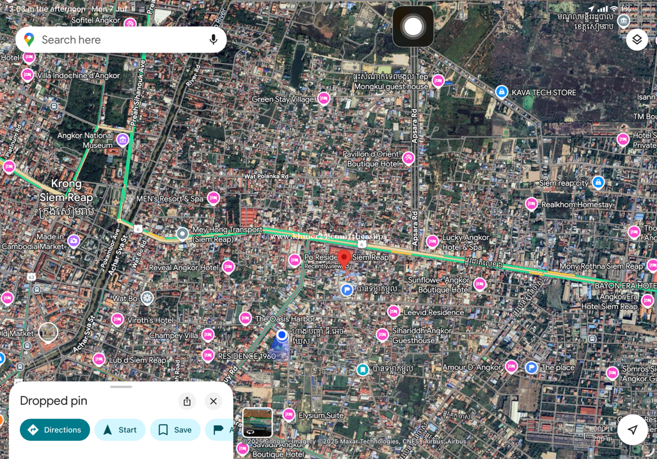
Task: Click the Search here field
Action: point(118,40)
